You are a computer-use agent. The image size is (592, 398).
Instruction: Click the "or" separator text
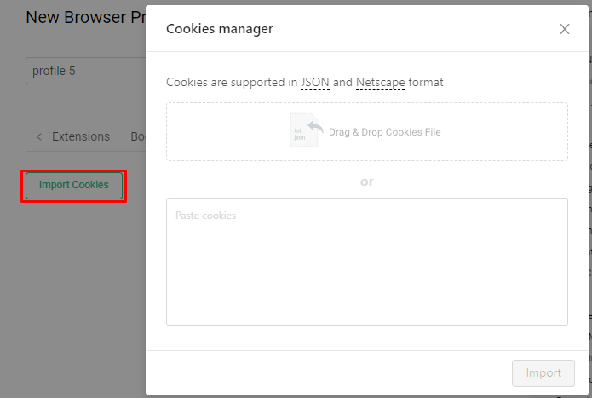(366, 182)
